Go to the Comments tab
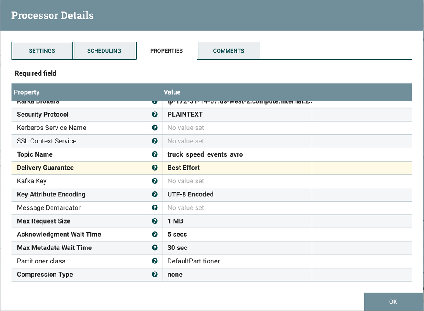 (228, 51)
